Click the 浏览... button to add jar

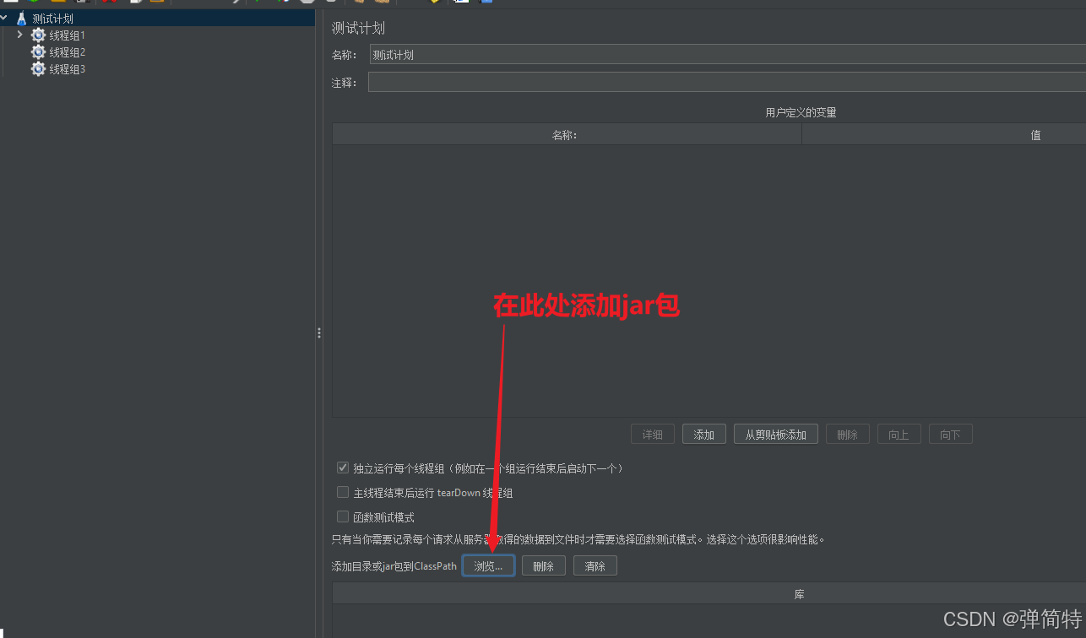(488, 565)
